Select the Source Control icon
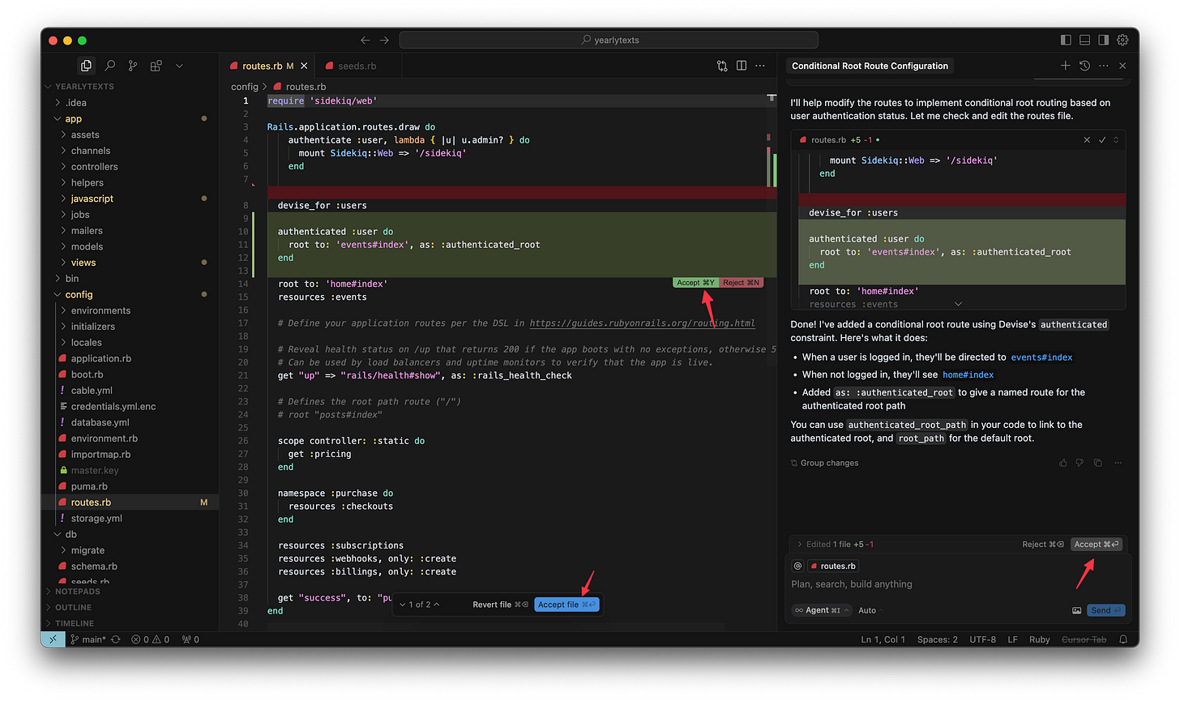The image size is (1180, 701). point(132,66)
